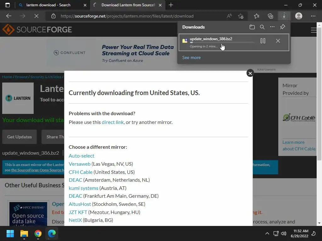Screen dimensions: 322x241
Task: Add this page to favorites star
Action: (x=241, y=16)
